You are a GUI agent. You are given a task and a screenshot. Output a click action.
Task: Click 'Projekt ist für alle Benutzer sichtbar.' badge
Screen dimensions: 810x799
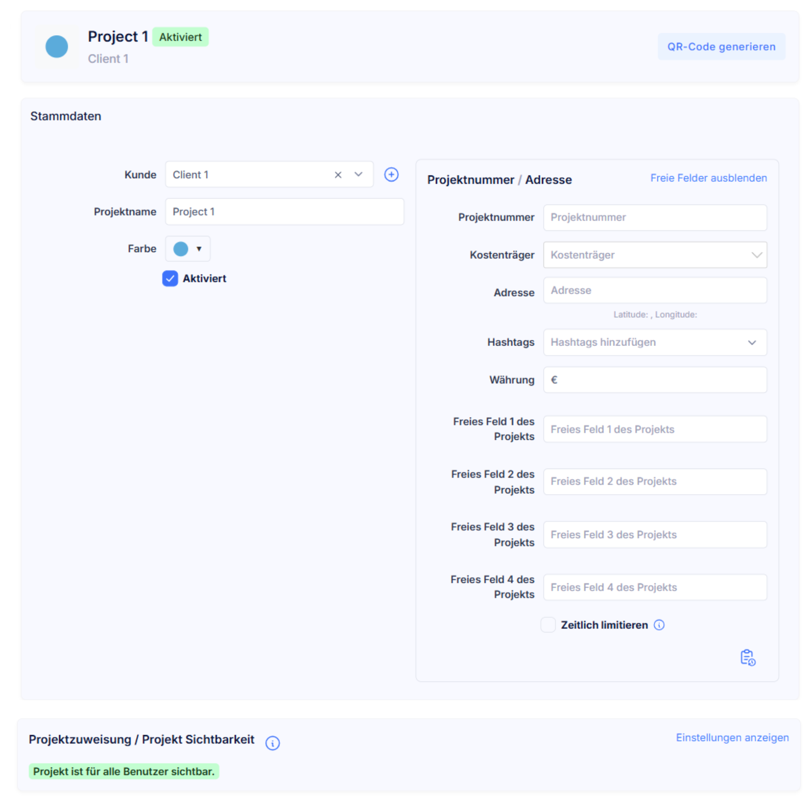124,771
